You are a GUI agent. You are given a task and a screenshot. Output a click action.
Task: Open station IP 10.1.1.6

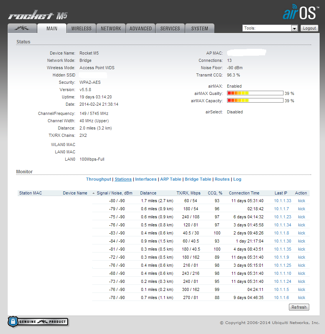pyautogui.click(x=281, y=298)
